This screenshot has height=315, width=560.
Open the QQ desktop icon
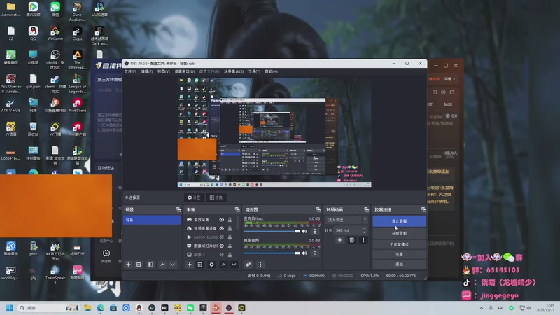coord(33,33)
